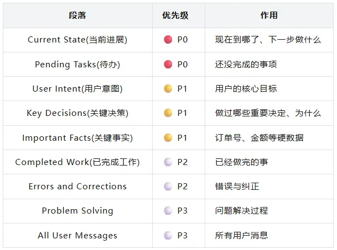
Task: Click the yellow dot in Important Facts row
Action: 168,137
